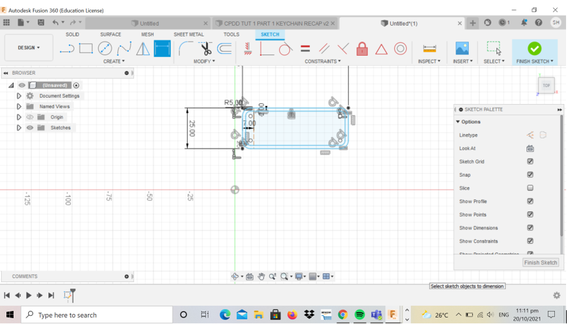Click the Orbit navigation icon
Viewport: 573px width, 324px height.
235,276
